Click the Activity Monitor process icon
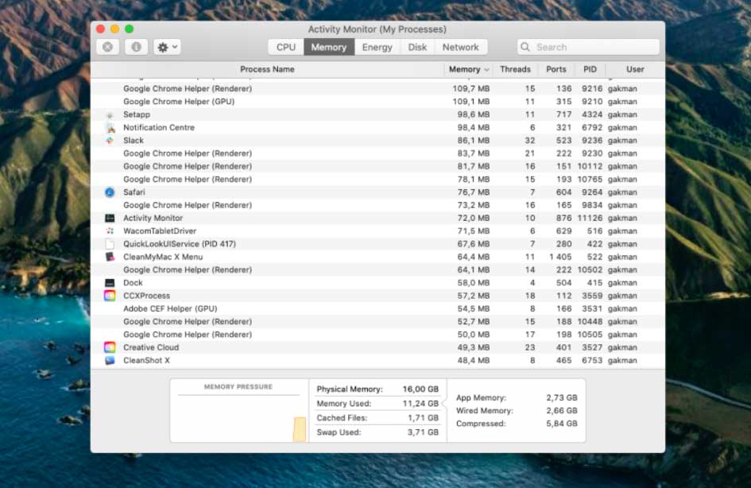The image size is (751, 488). (x=110, y=218)
